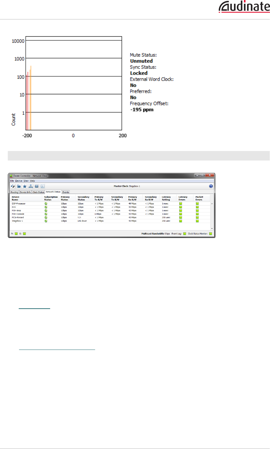Select the DVS device row
Image resolution: width=270 pixels, height=449 pixels.
(110, 207)
